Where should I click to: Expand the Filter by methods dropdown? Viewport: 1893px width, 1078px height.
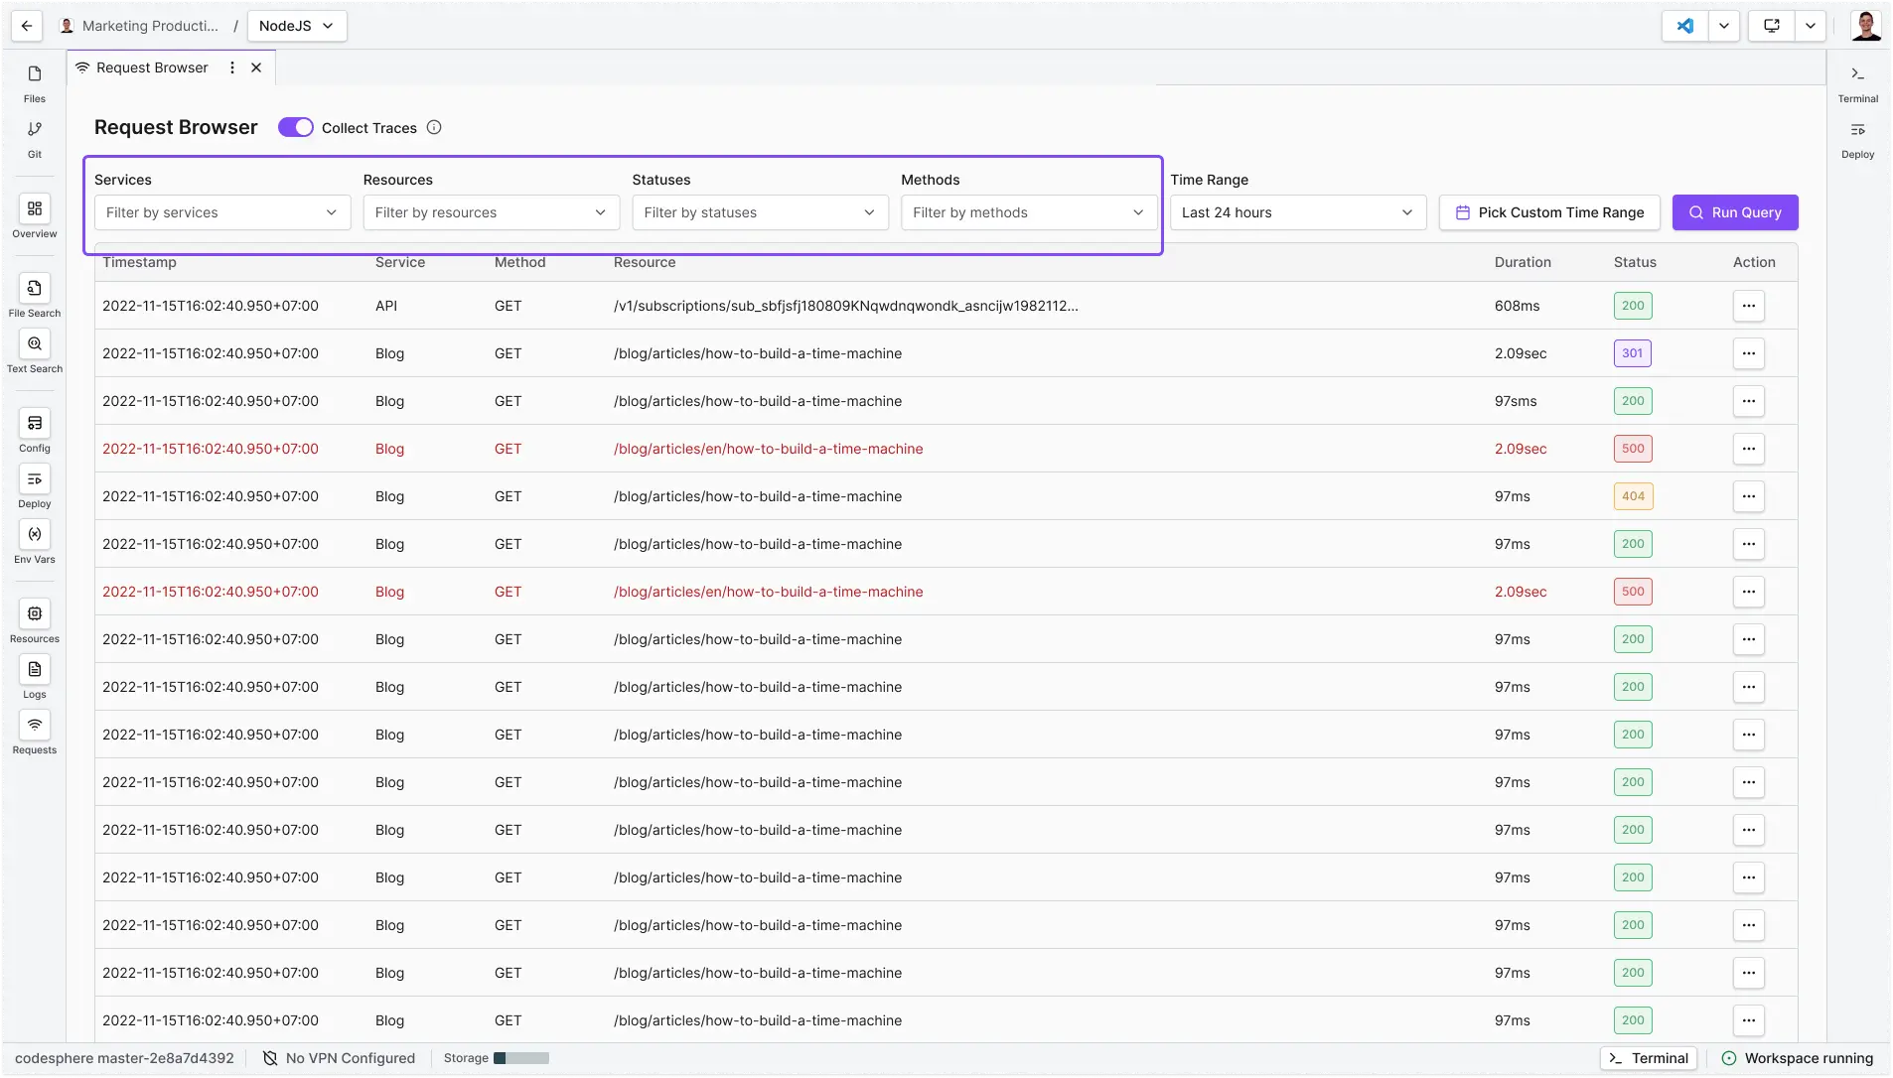point(1030,212)
